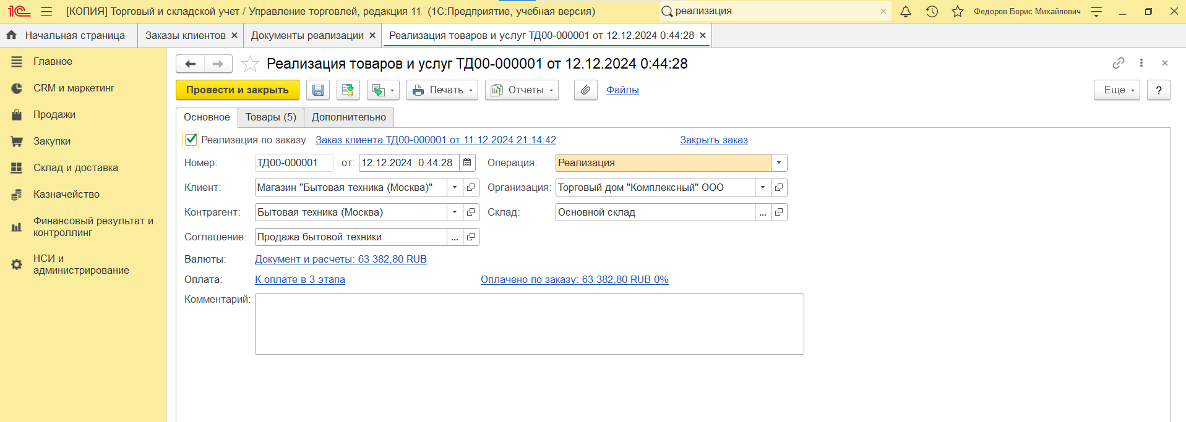Switch to Документы реализации window tab

(x=307, y=36)
